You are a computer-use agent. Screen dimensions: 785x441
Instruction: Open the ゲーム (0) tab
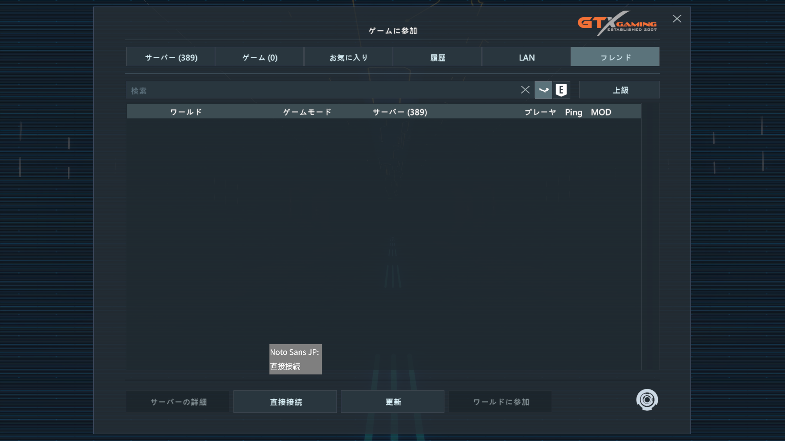[x=260, y=57]
